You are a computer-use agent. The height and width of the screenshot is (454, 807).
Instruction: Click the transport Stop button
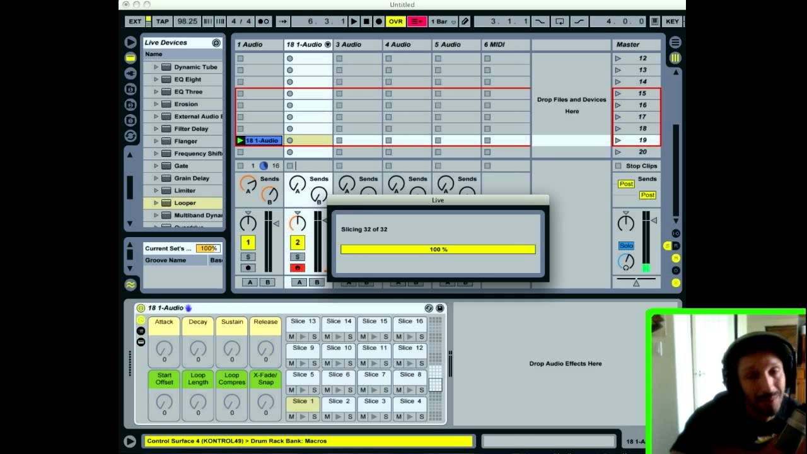pyautogui.click(x=366, y=21)
